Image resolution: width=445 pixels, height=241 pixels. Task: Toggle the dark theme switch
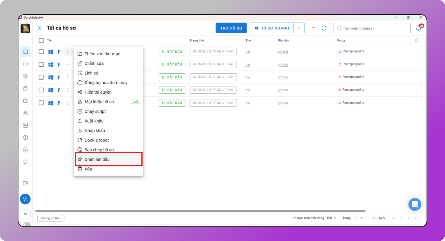(25, 224)
